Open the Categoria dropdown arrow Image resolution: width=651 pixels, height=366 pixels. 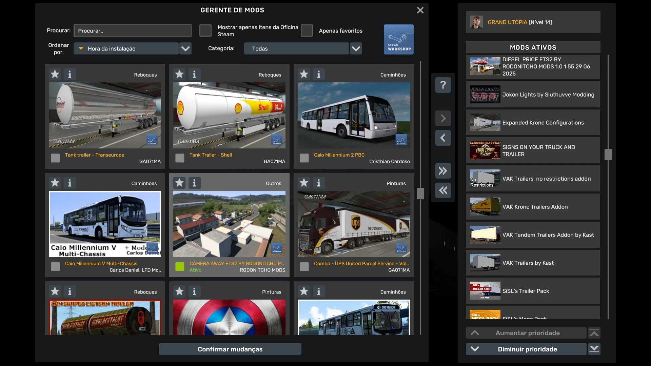click(356, 48)
